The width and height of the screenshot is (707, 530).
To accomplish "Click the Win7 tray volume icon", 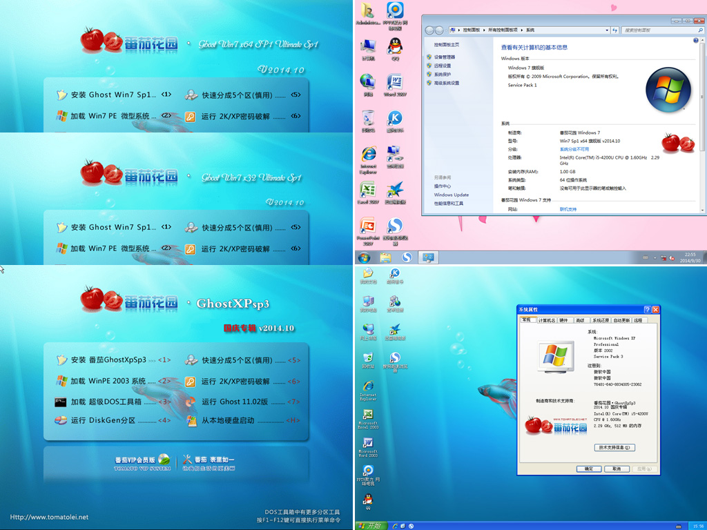I will (672, 258).
